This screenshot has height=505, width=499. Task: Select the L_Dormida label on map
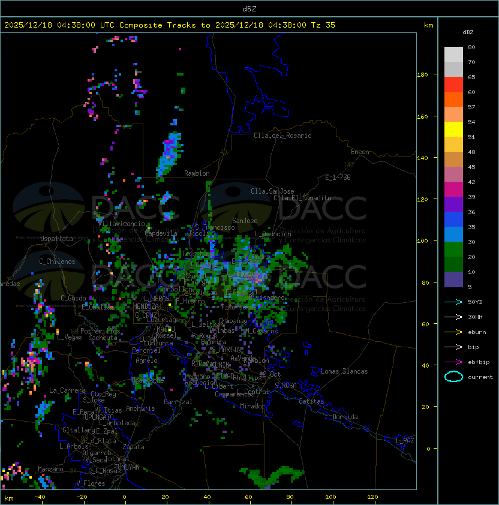coord(341,417)
